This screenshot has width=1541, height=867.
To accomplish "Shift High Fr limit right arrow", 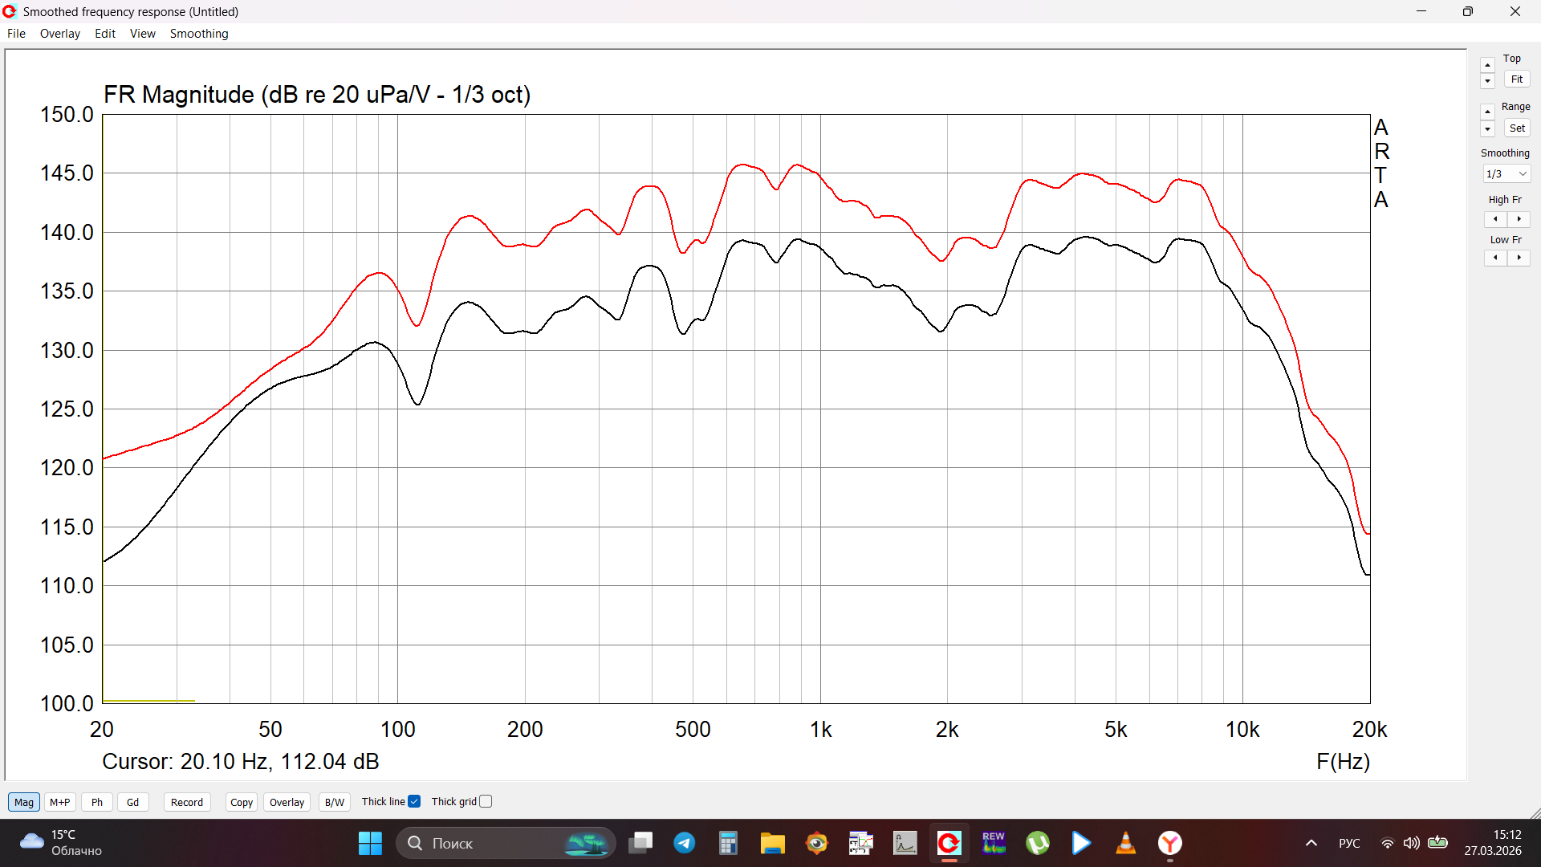I will [x=1519, y=219].
